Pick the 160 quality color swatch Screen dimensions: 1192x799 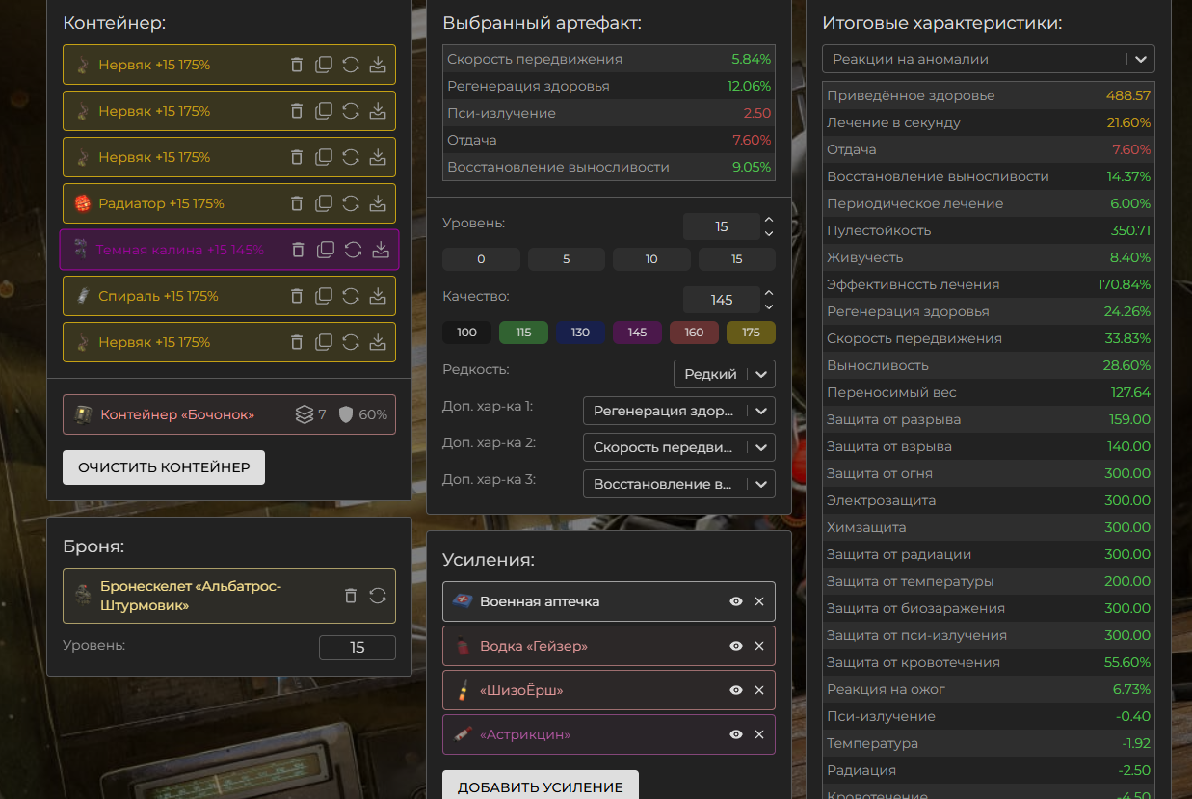[694, 333]
